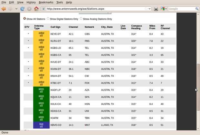200x135 pixels.
Task: Click the KEYE-DT call sign cell
Action: pos(55,34)
